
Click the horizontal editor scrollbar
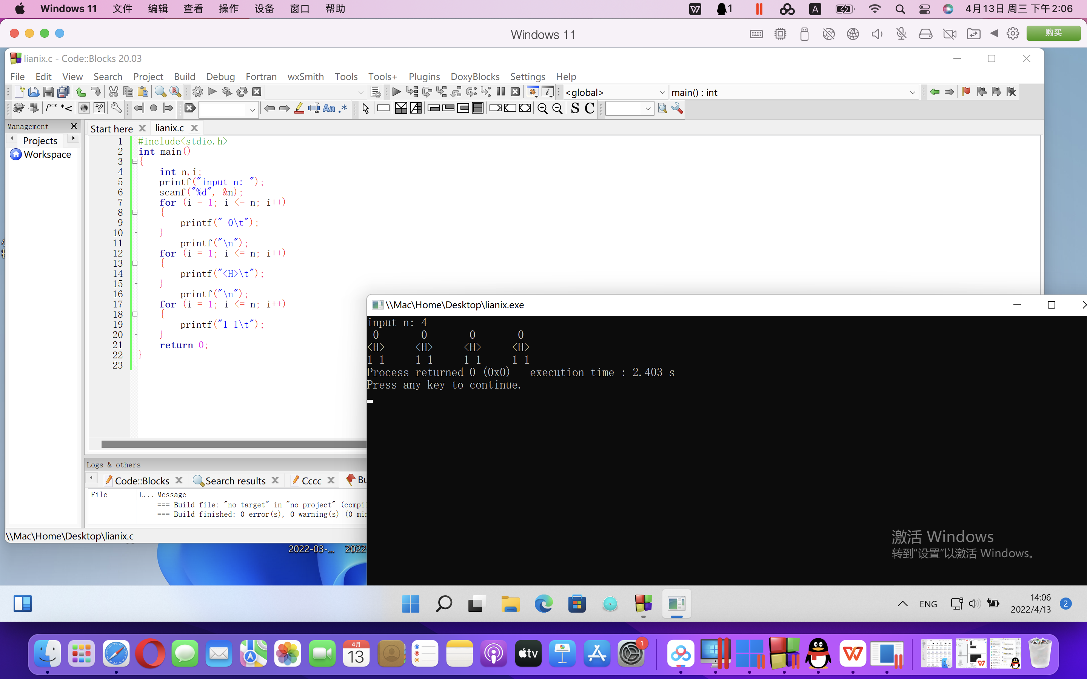(234, 444)
